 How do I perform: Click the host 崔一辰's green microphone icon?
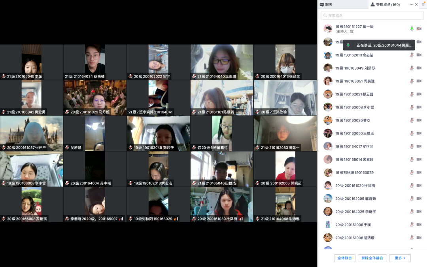point(412,29)
